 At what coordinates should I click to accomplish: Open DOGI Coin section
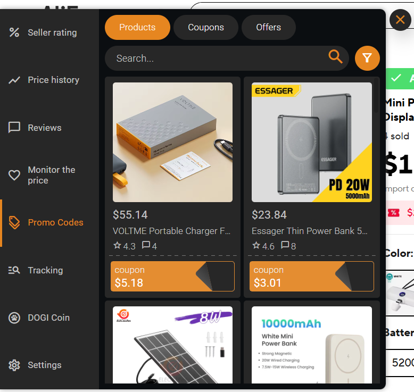click(49, 318)
